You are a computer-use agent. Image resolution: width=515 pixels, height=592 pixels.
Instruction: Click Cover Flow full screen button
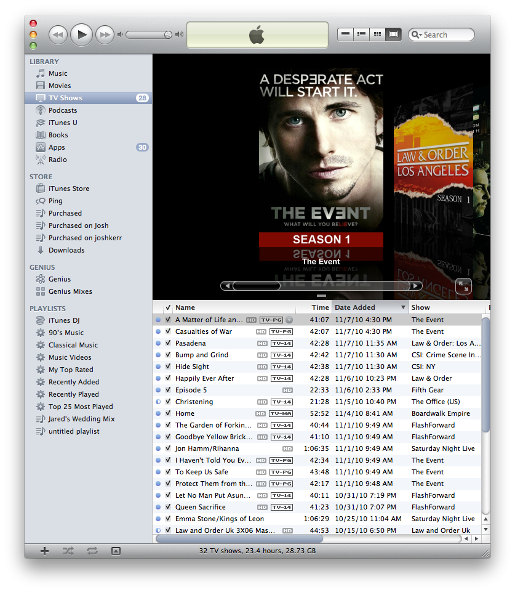coord(463,286)
